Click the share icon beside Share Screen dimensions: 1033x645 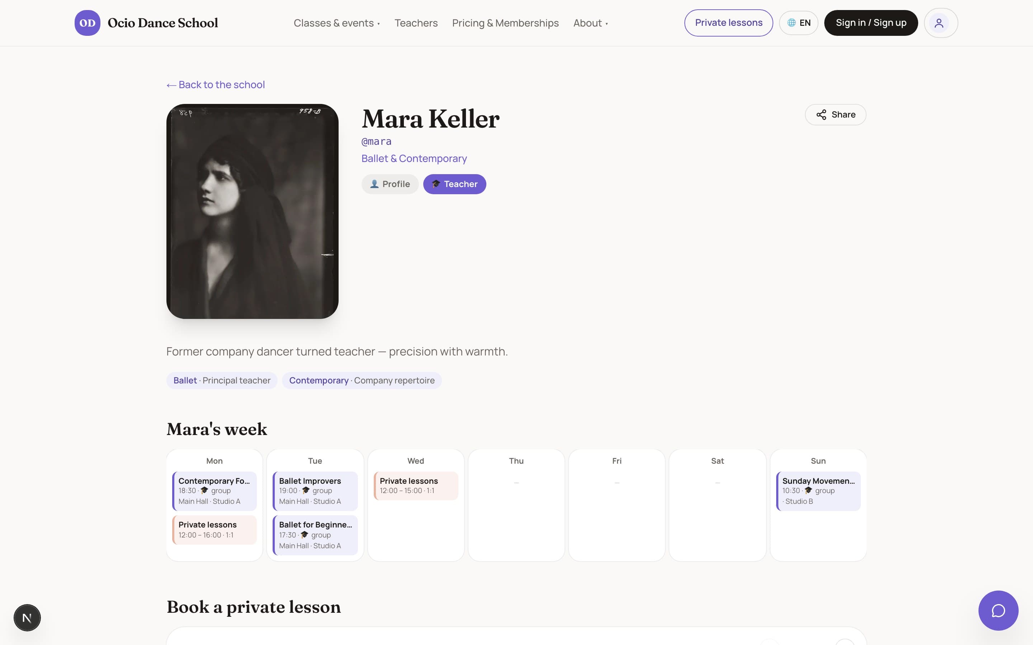point(821,115)
